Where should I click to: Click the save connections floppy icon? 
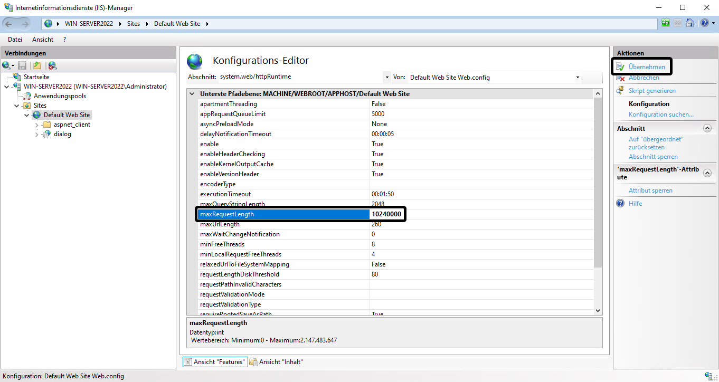point(22,65)
